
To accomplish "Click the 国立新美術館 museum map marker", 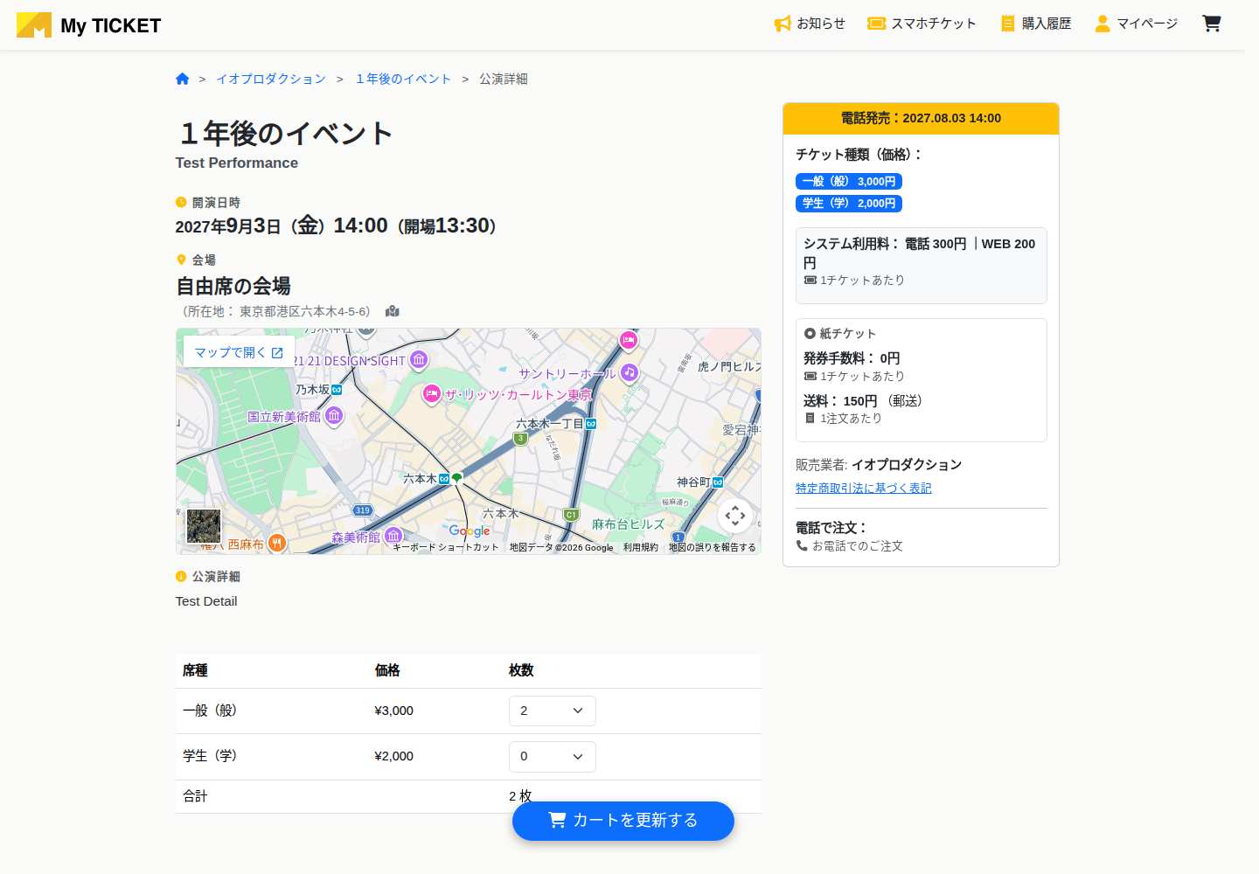I will pos(334,416).
